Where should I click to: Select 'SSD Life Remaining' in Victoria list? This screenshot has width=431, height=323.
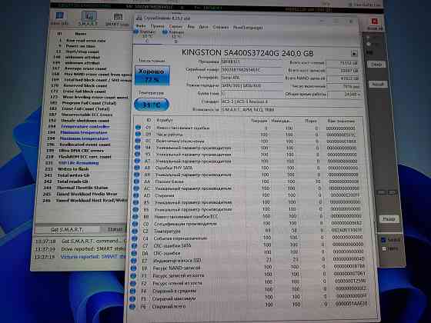click(79, 163)
